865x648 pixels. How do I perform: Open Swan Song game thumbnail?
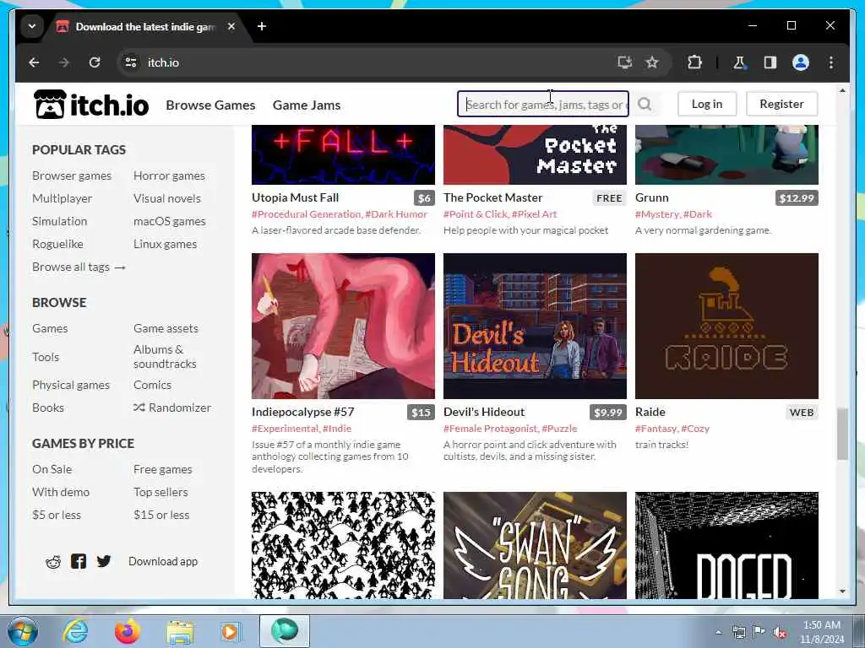(535, 546)
